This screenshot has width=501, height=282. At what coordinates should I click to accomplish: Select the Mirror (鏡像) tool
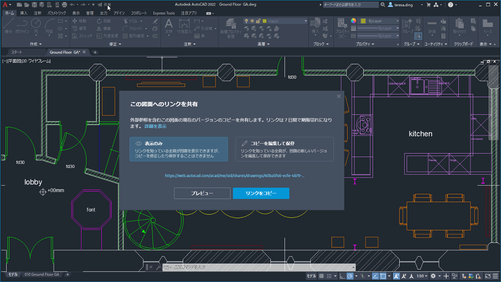(104, 29)
